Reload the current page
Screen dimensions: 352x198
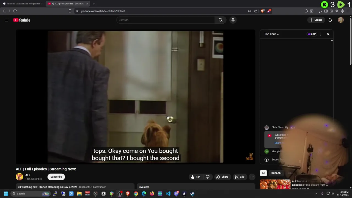(x=15, y=11)
